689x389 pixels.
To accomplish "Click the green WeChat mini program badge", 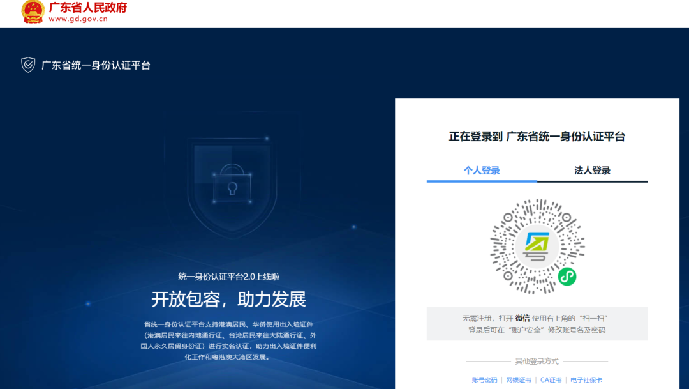I will (x=567, y=276).
